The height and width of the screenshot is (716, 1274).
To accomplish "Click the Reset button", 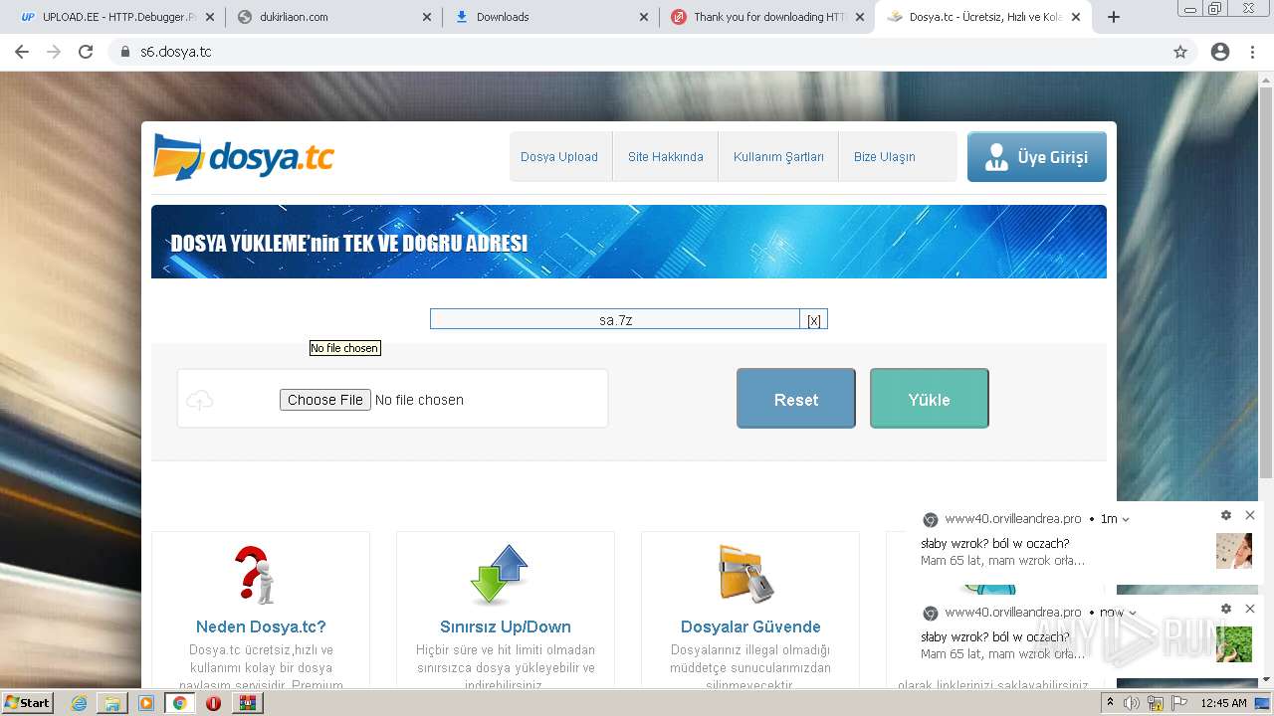I will (795, 399).
